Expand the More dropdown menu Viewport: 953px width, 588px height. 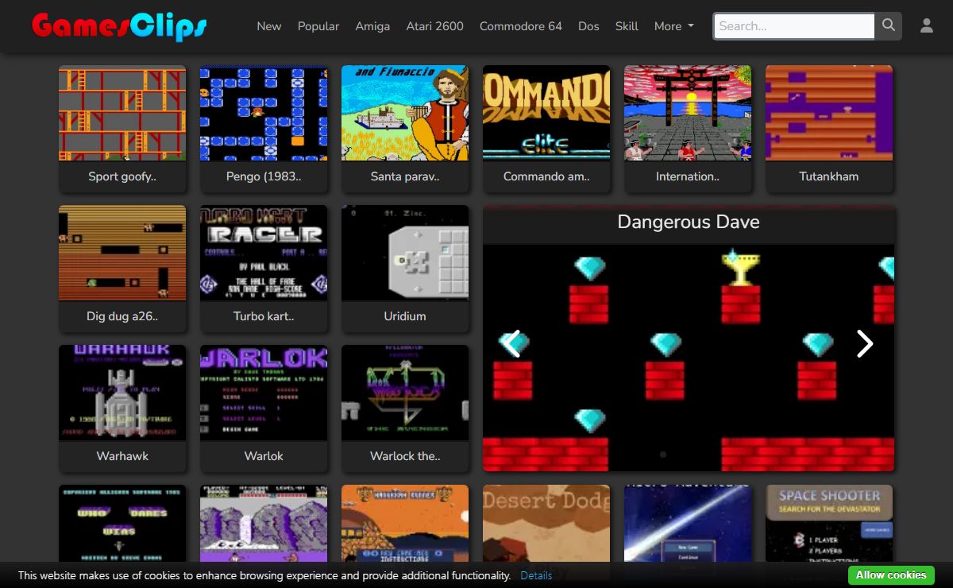[x=673, y=26]
